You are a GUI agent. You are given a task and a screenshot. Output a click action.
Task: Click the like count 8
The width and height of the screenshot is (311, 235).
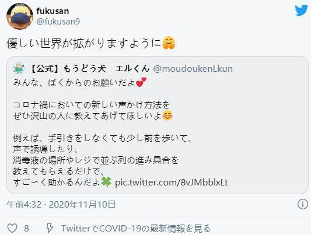pos(26,229)
